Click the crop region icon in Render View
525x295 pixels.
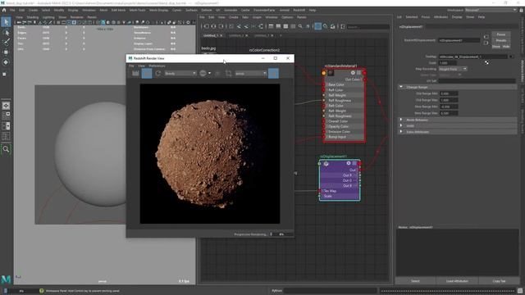point(229,73)
